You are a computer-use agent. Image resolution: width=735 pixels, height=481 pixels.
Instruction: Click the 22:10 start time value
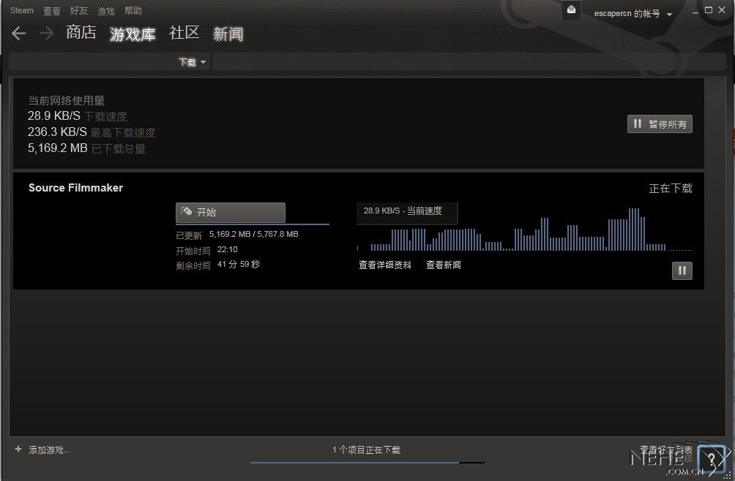tap(228, 249)
